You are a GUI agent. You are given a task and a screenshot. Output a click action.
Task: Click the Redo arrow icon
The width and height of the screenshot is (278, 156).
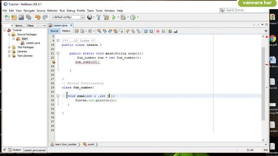tap(45, 17)
